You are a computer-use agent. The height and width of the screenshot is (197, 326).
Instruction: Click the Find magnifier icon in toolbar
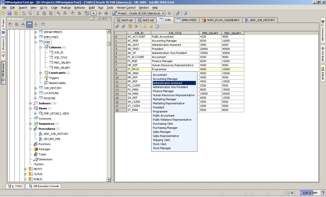click(59, 13)
